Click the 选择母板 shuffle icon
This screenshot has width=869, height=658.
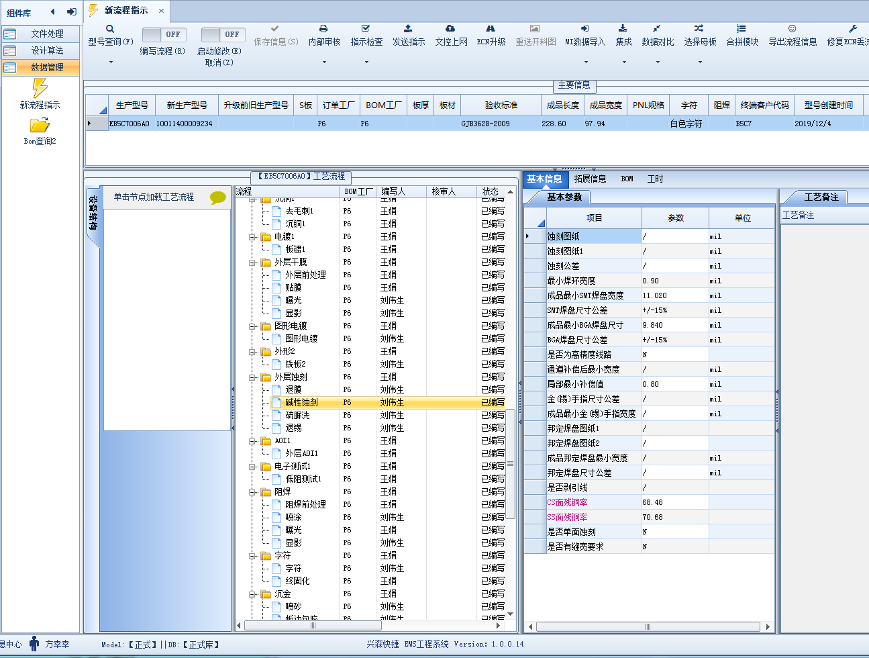tap(699, 29)
